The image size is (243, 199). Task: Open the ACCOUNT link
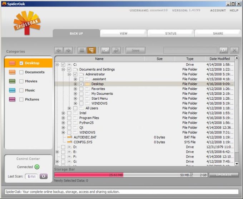coord(218,10)
